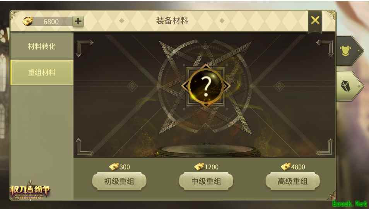Start 高级重组 for 4800 gold

point(292,181)
